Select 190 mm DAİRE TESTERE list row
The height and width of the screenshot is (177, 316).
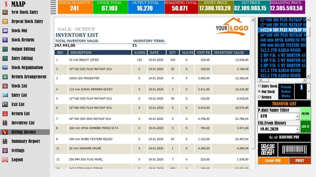click(282, 45)
